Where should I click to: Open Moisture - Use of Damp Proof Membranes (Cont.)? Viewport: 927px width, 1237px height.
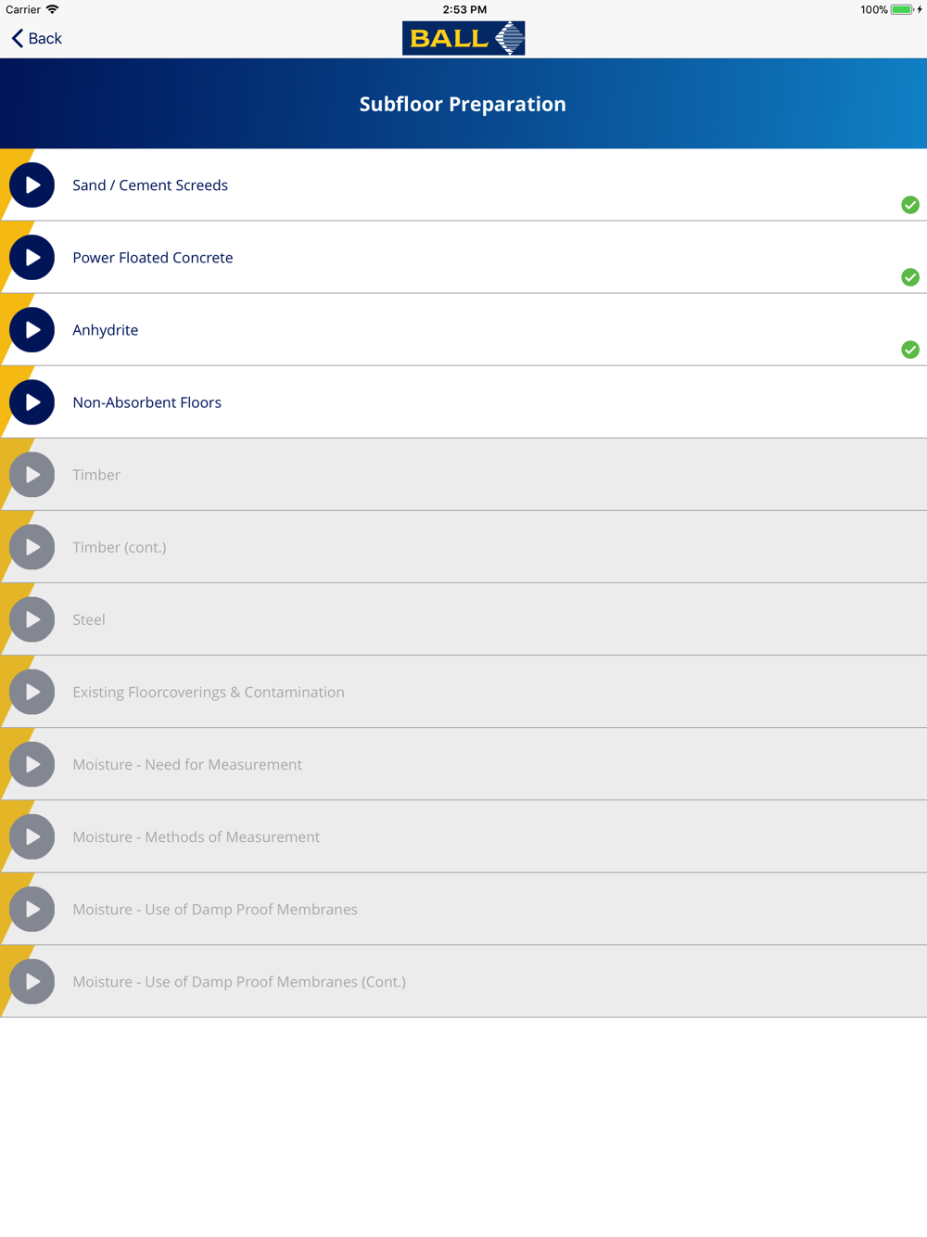pyautogui.click(x=463, y=982)
